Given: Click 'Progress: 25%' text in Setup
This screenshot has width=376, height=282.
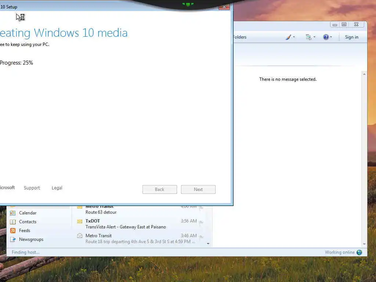Looking at the screenshot, I should tap(16, 63).
